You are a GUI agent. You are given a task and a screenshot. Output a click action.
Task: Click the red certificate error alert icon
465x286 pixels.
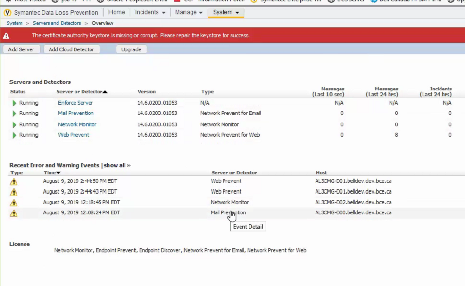[6, 35]
